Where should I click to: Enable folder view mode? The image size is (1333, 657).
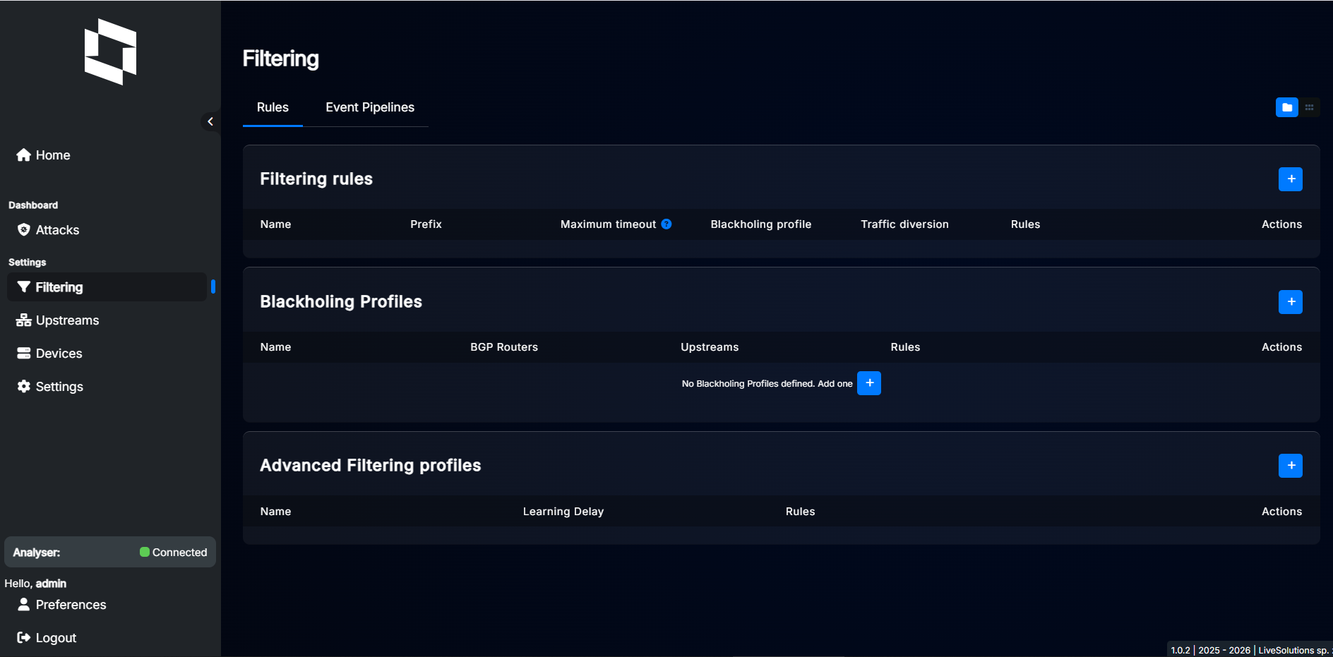[1286, 107]
